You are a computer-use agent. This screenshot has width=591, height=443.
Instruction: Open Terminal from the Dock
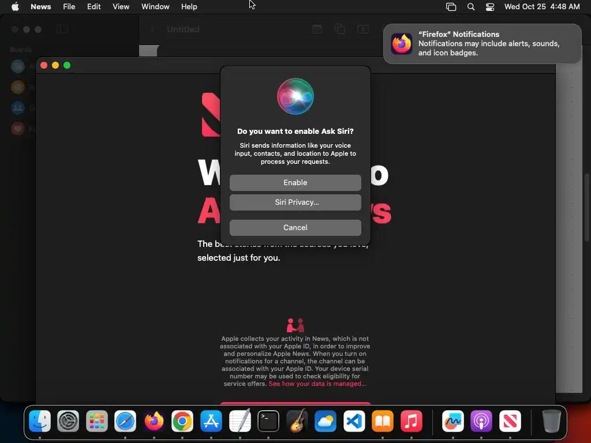pos(268,421)
